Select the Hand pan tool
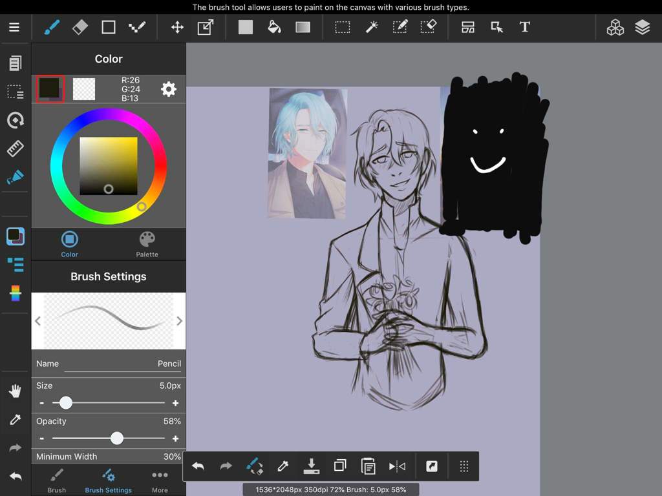Screen dimensions: 662x496 click(16, 391)
